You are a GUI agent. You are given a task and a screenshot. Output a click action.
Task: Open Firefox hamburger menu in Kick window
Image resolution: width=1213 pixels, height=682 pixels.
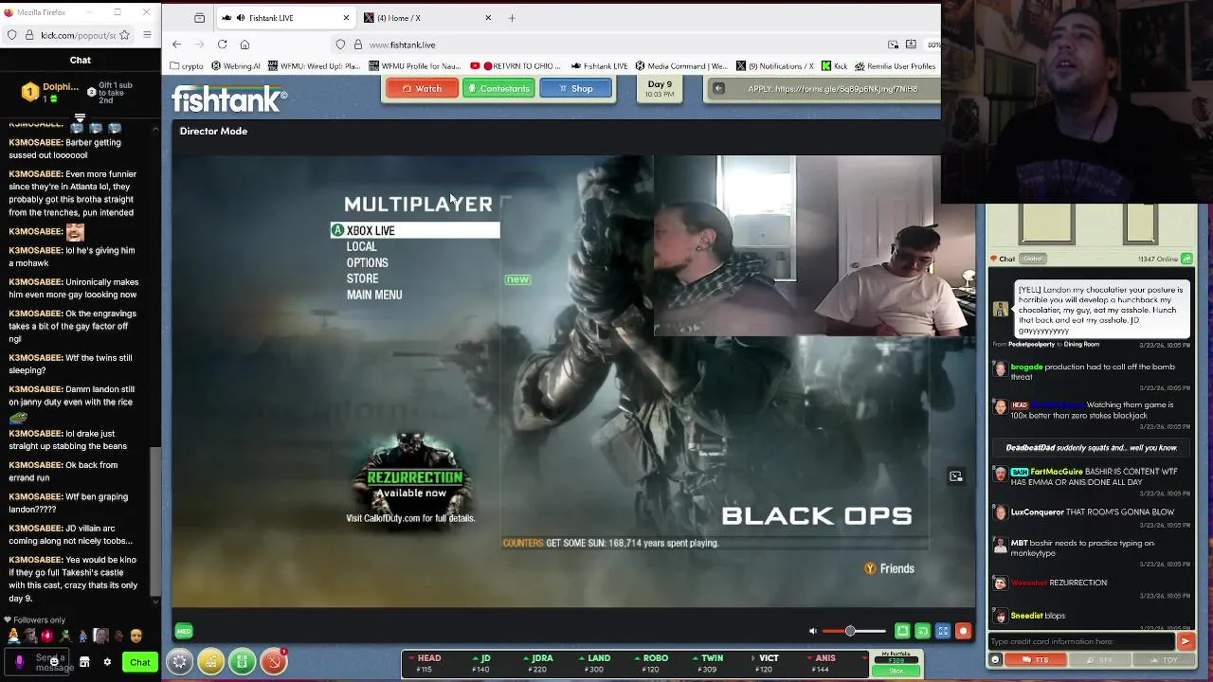coord(147,35)
